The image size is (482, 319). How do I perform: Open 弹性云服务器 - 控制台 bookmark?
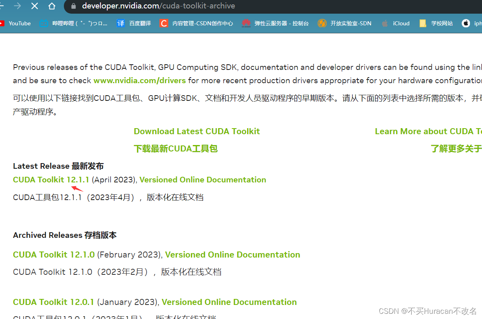[x=276, y=23]
